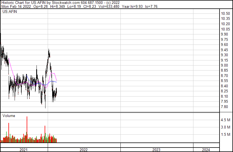Click the 8.25 price axis label

coord(224,91)
